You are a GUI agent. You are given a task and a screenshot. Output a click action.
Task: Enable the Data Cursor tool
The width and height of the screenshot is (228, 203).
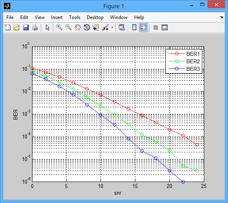[x=96, y=27]
